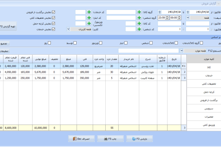Click the 5,670,000 مبلغ نهایی cell

click(x=40, y=72)
